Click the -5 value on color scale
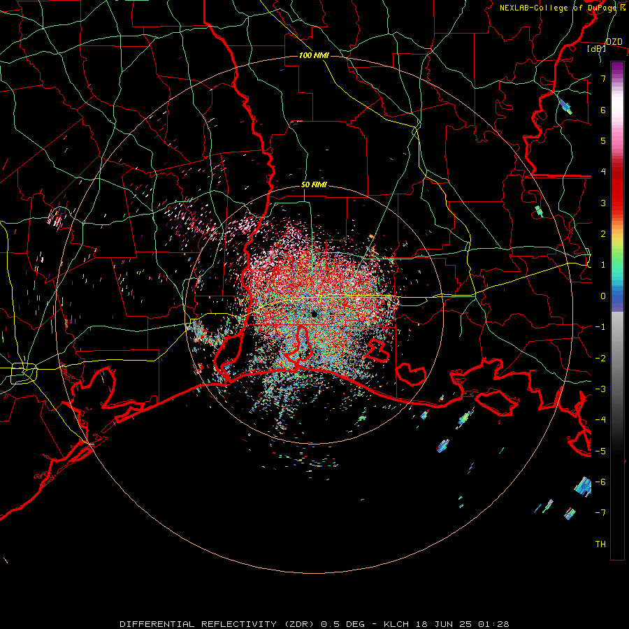This screenshot has width=629, height=629. tap(600, 451)
